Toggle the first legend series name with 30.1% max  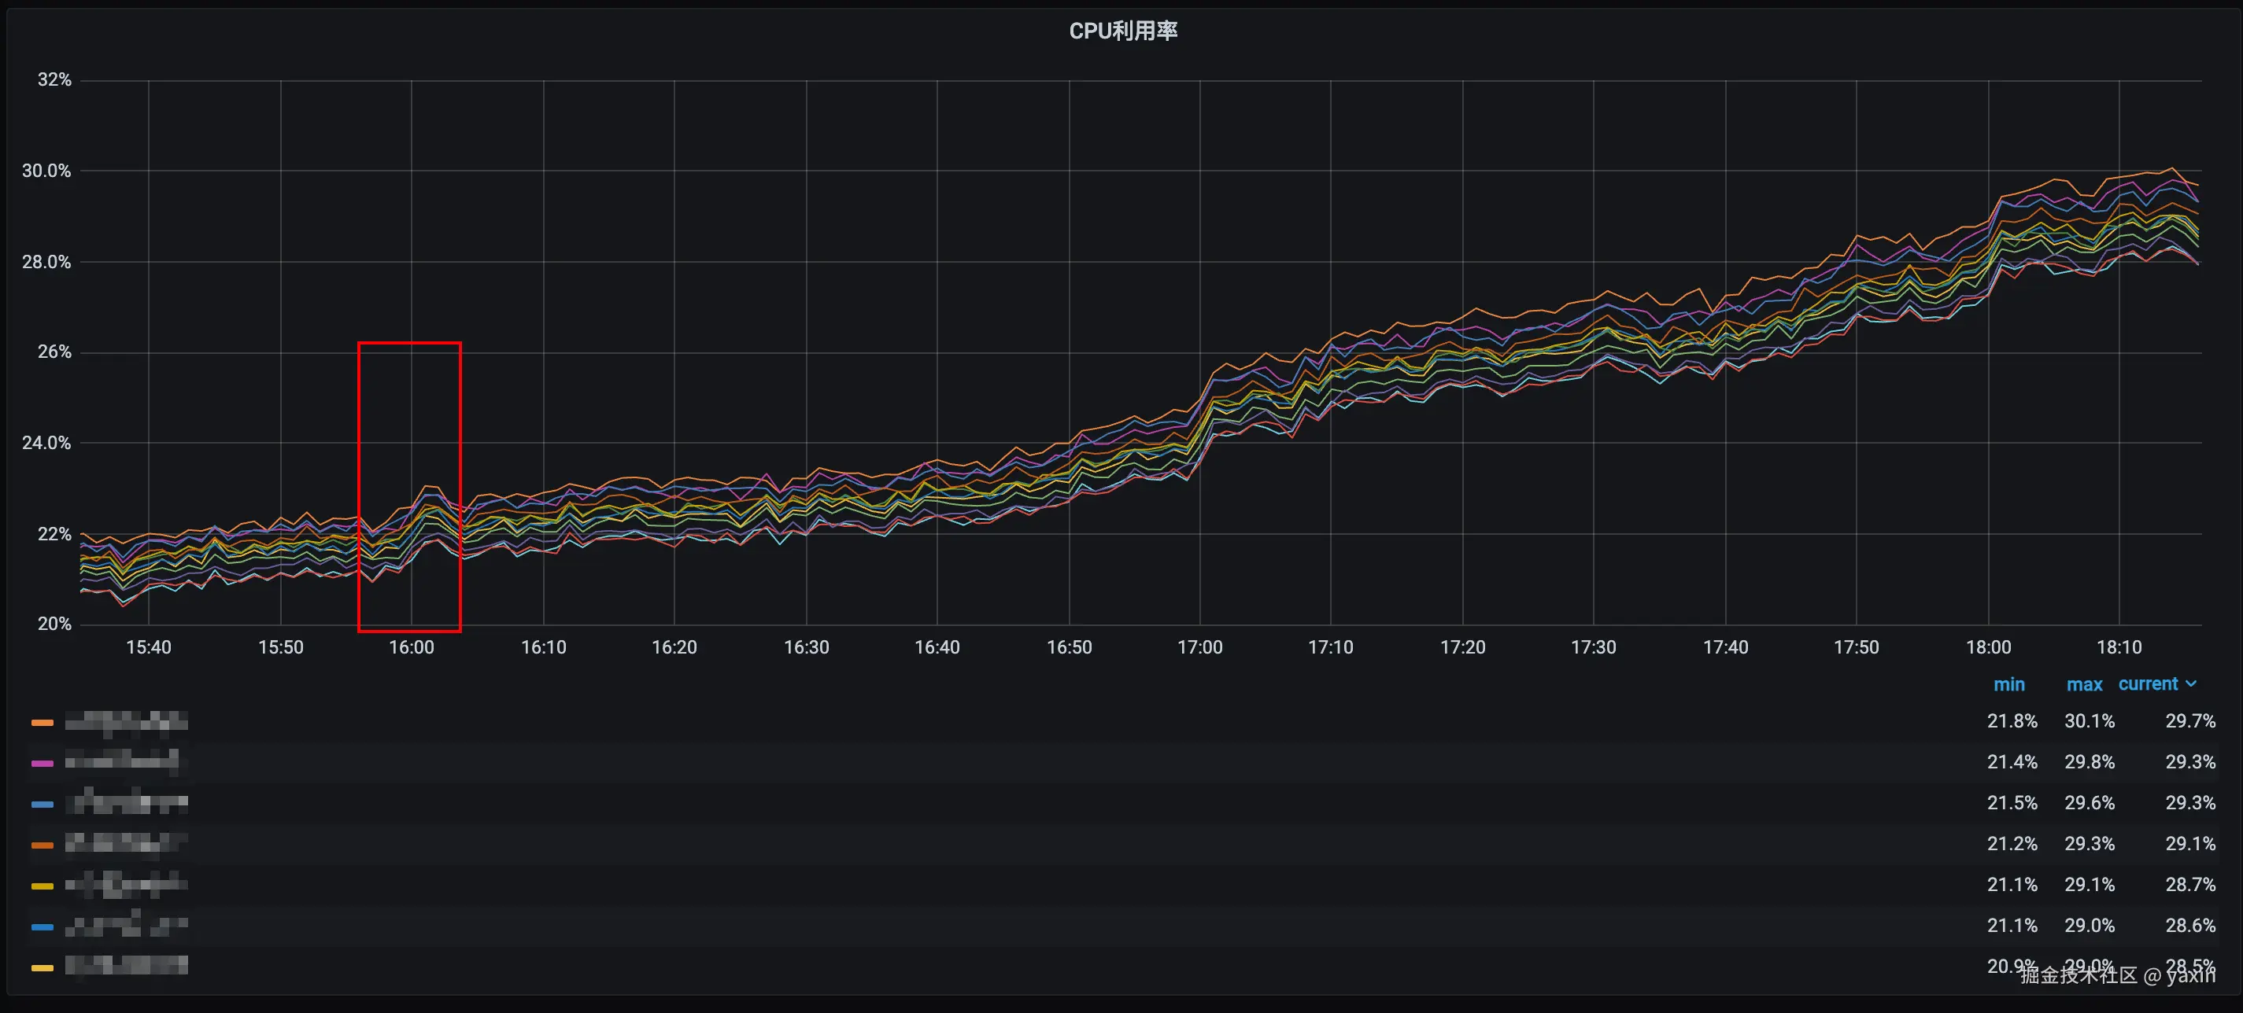pyautogui.click(x=126, y=721)
